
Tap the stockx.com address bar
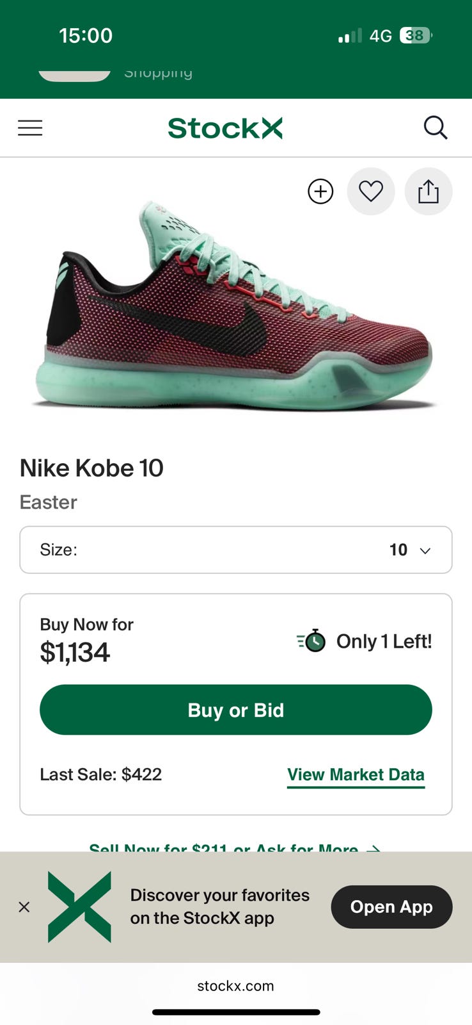click(235, 986)
